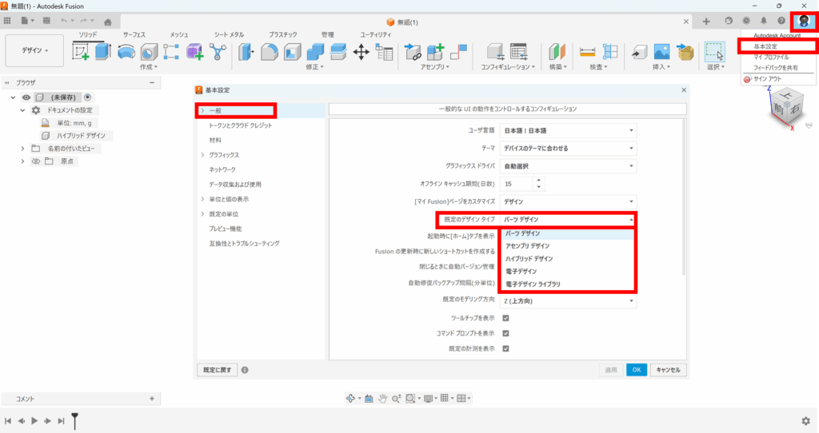This screenshot has height=433, width=819.
Task: Choose ハイブリッド デザイン from the dropdown list
Action: (x=529, y=259)
